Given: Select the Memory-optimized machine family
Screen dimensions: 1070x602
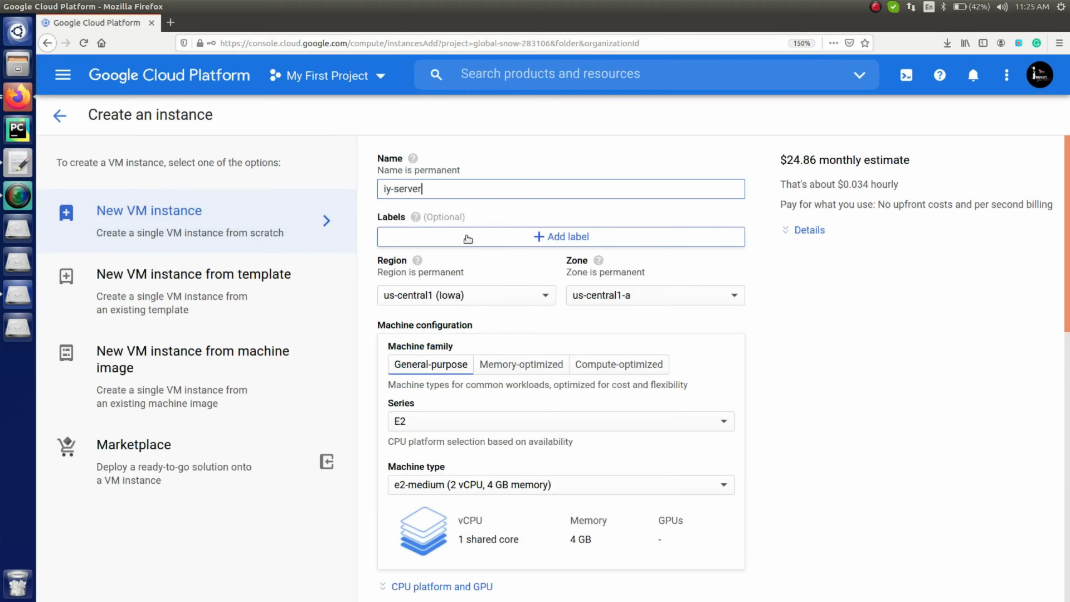Looking at the screenshot, I should [x=521, y=364].
